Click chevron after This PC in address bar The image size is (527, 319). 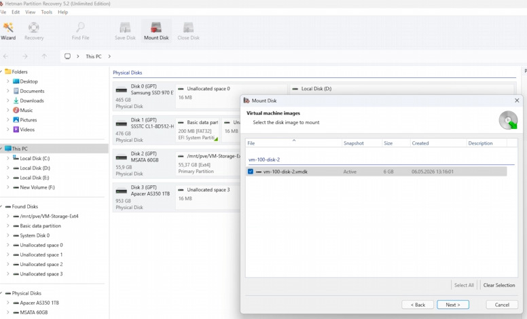coord(109,56)
